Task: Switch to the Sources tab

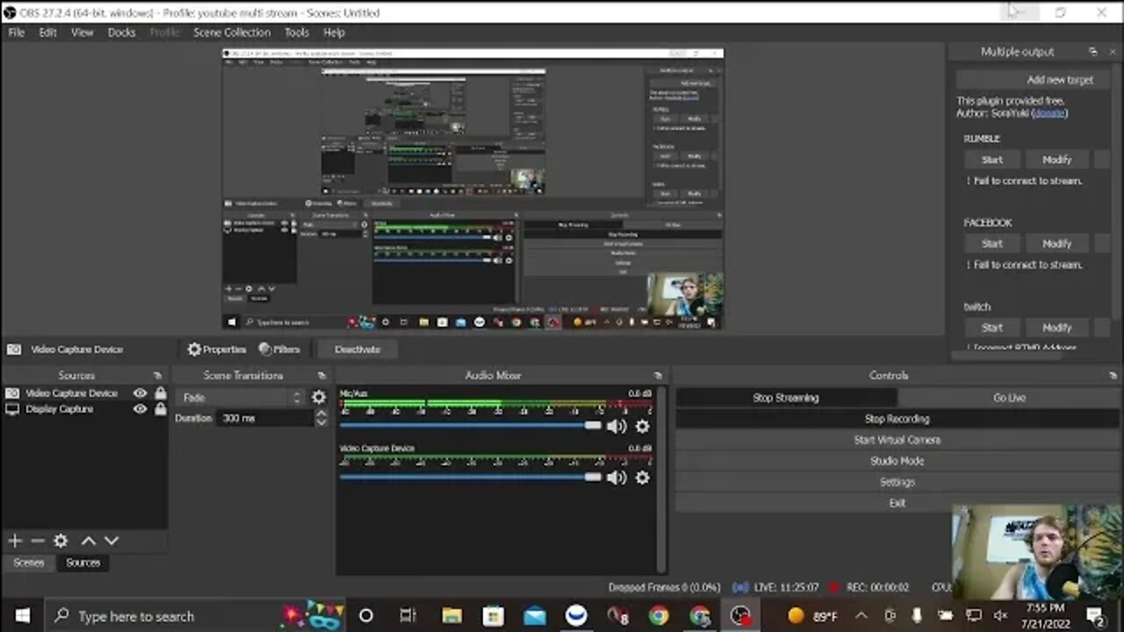Action: [83, 563]
